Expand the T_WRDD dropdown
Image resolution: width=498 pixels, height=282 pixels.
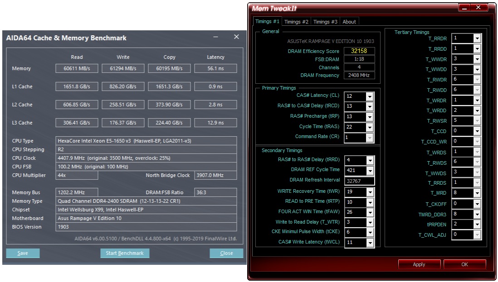pyautogui.click(x=477, y=110)
